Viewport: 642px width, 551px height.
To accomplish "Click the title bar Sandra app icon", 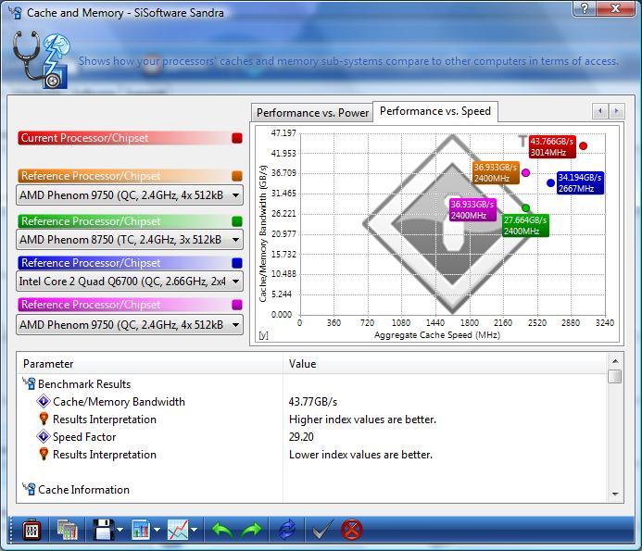I will point(16,13).
